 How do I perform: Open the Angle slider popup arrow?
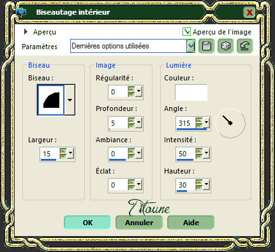[206, 122]
